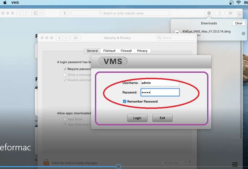This screenshot has height=169, width=248.
Task: Uncheck Remember Password in VMS login
Action: coord(125,101)
